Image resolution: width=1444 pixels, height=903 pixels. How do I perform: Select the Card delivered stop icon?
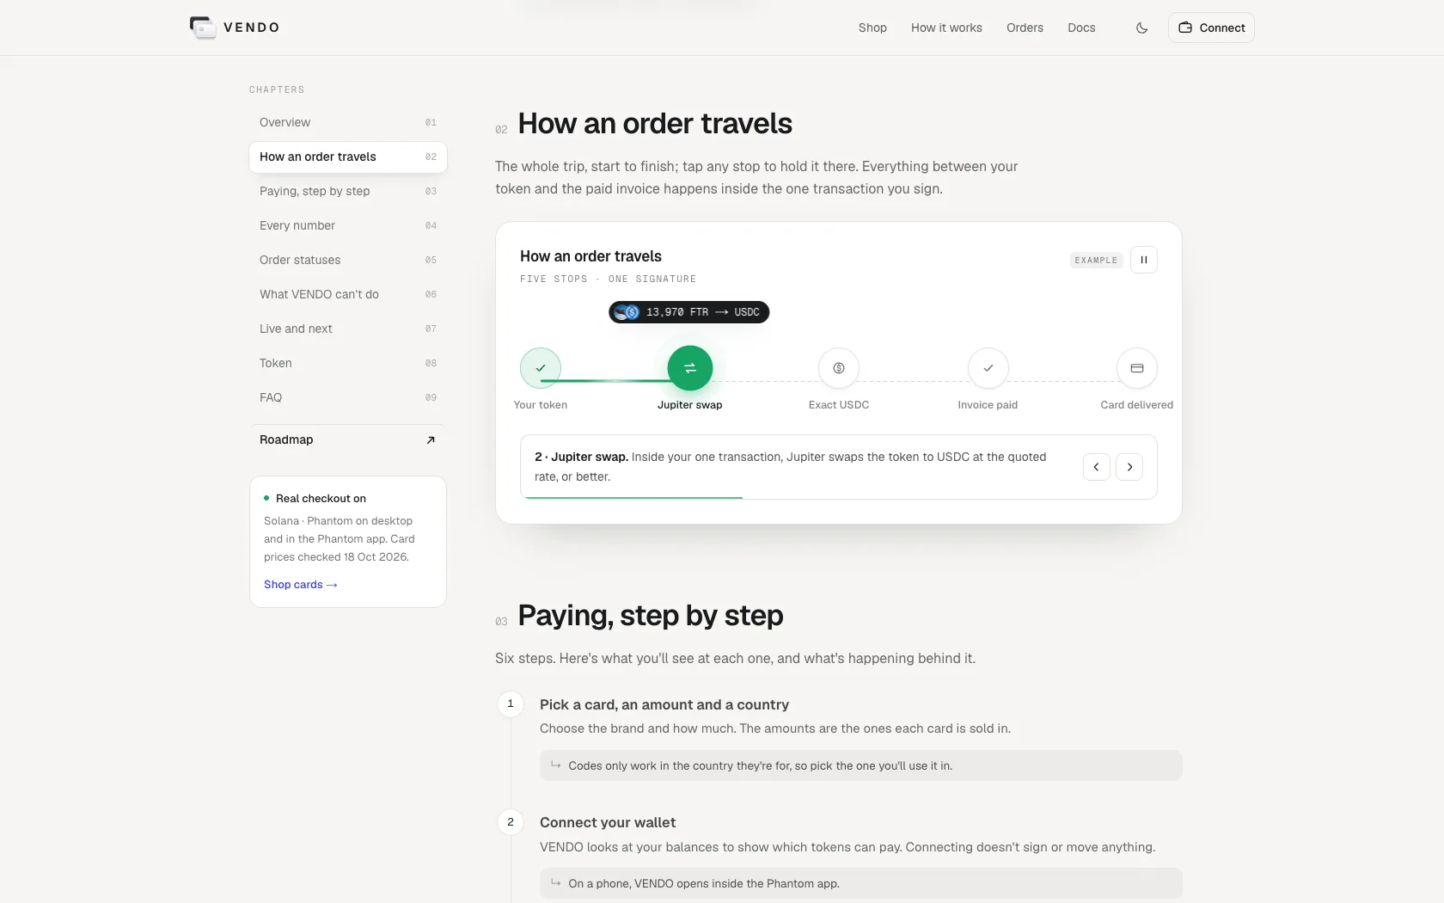pyautogui.click(x=1137, y=368)
